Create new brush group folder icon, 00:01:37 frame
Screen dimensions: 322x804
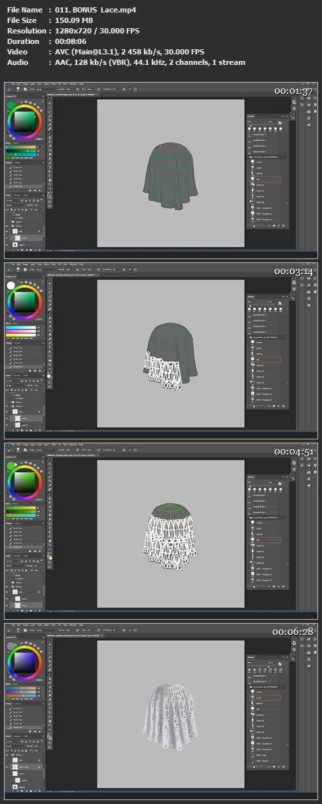pos(274,226)
